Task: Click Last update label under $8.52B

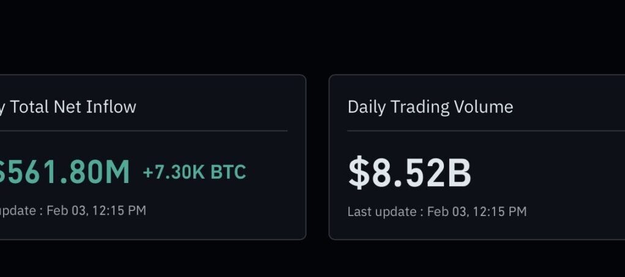Action: [383, 212]
